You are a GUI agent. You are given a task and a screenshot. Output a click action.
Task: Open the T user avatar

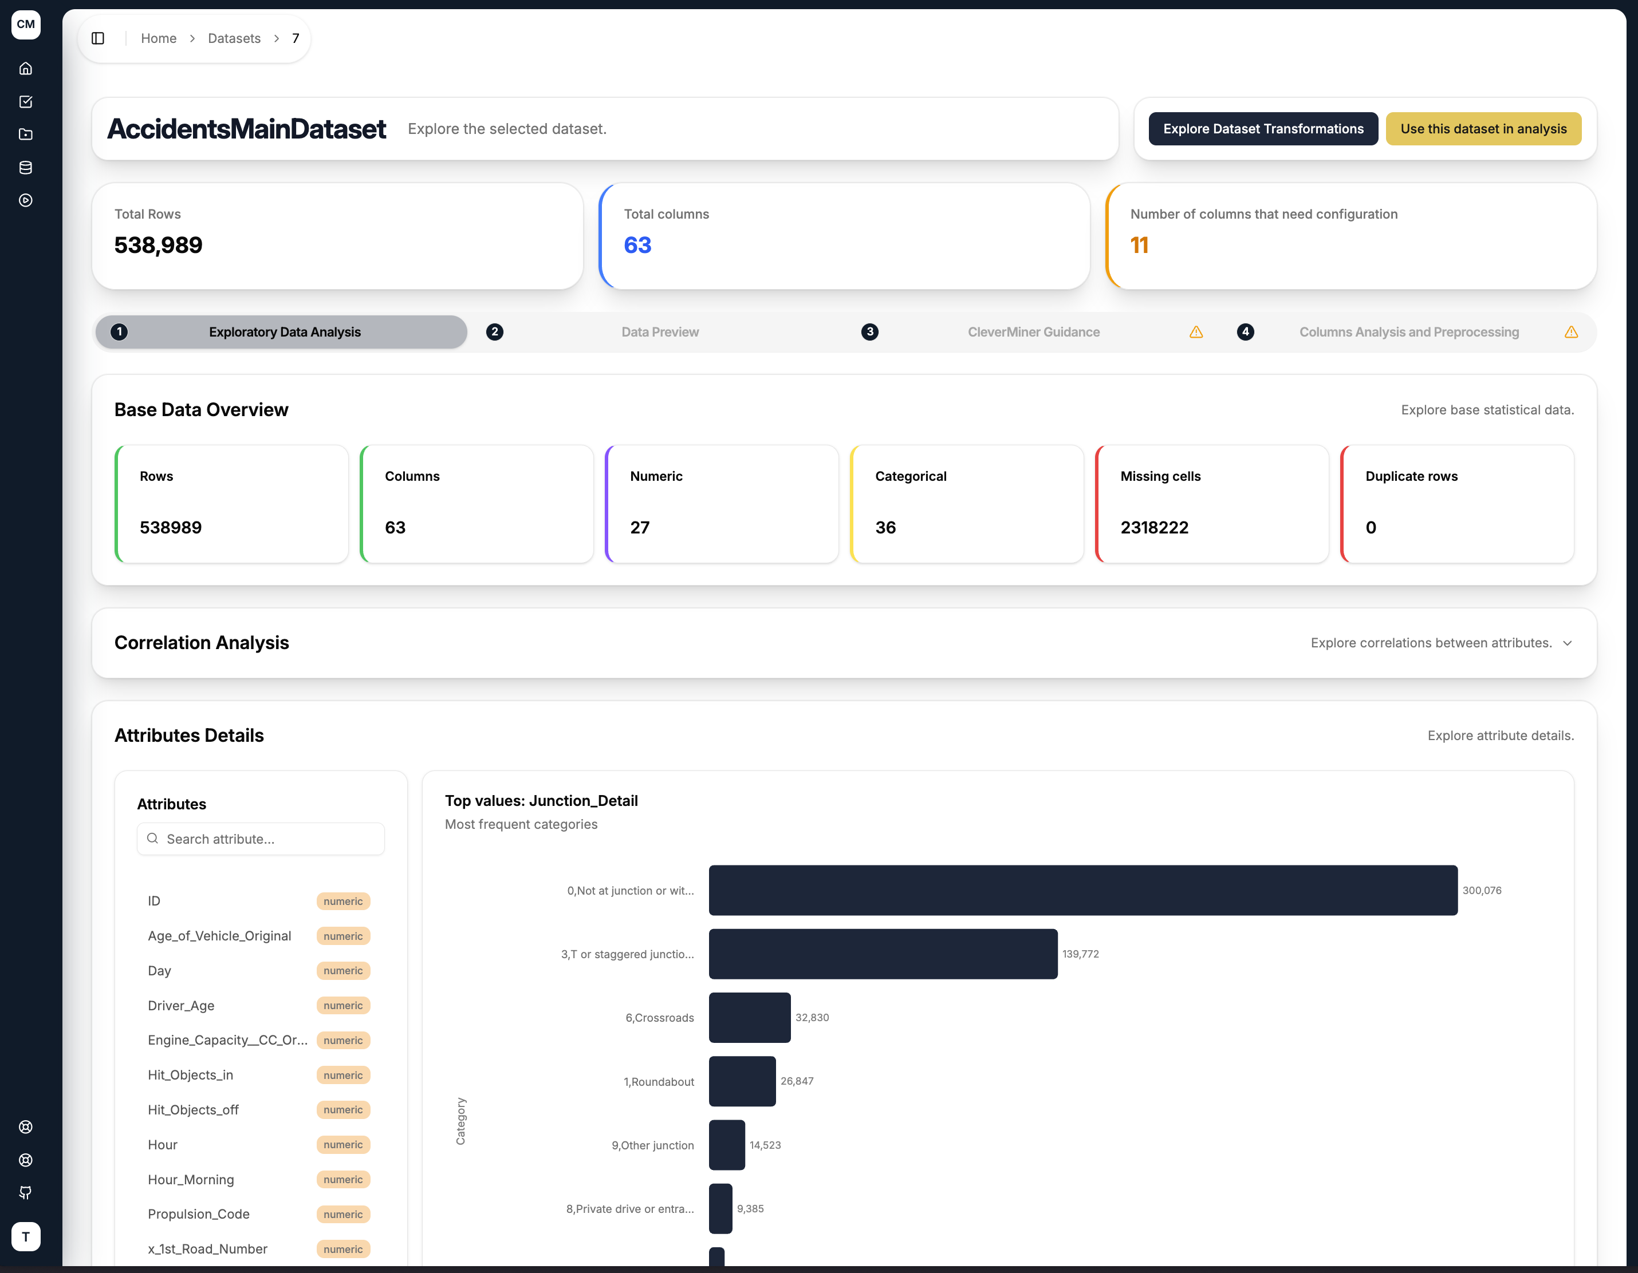click(26, 1236)
